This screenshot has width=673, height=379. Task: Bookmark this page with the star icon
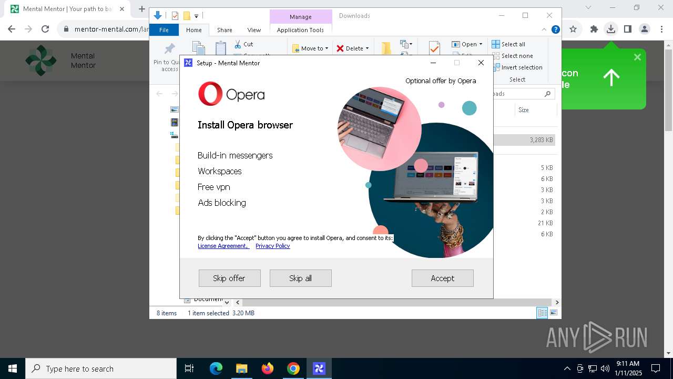573,29
